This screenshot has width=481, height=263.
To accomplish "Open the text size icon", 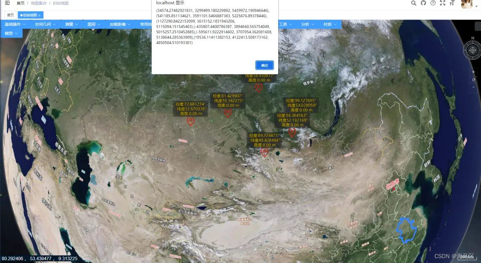I will (452, 3).
